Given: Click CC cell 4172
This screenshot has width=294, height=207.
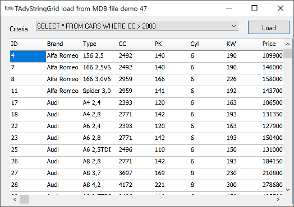Looking at the screenshot, I should coord(136,186).
